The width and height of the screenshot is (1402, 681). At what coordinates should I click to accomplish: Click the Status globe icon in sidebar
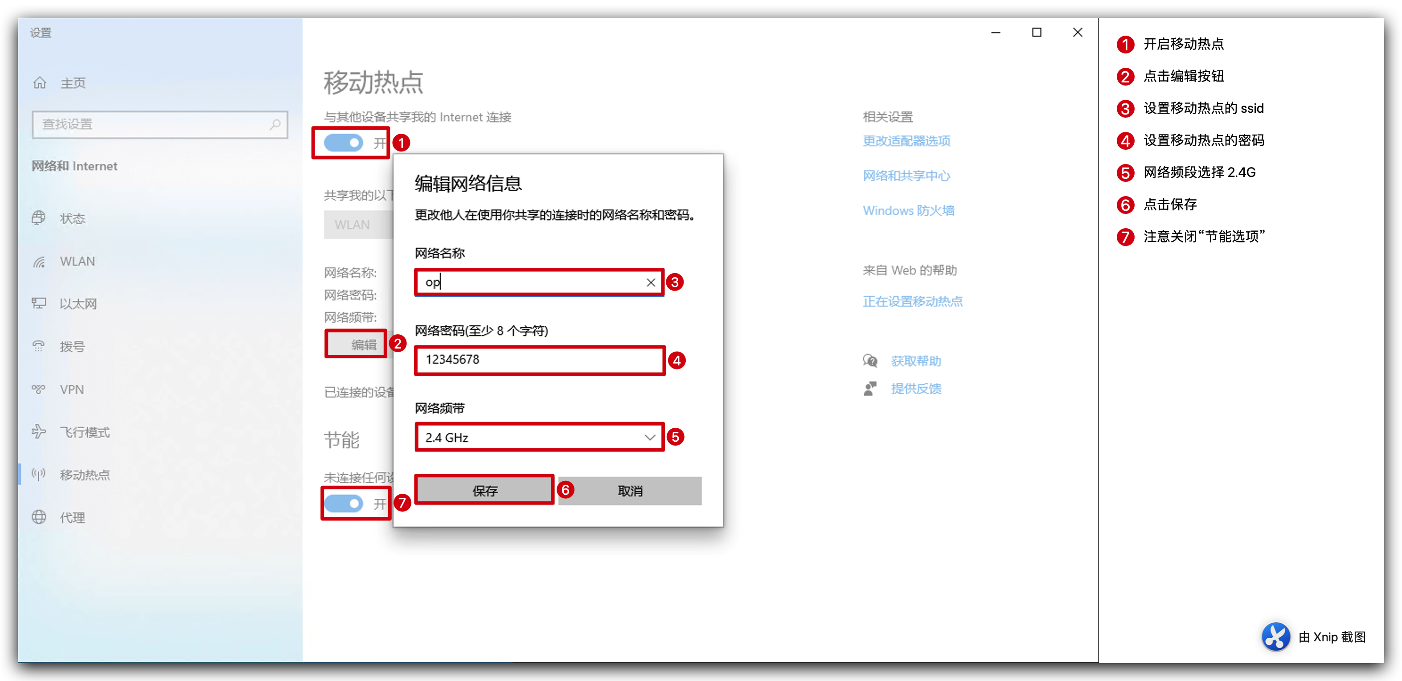pyautogui.click(x=39, y=218)
